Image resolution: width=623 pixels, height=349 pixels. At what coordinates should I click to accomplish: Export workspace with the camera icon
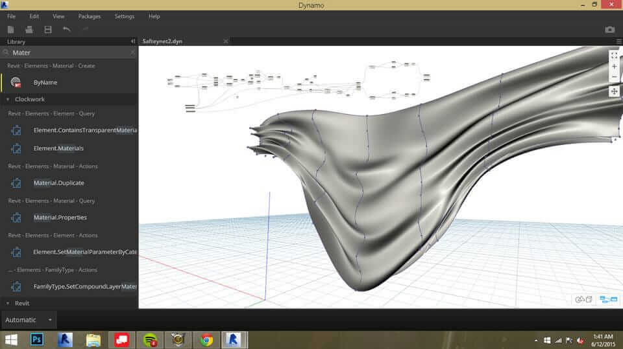click(x=609, y=29)
